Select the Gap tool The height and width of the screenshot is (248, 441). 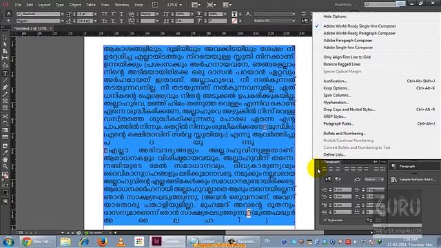5,58
